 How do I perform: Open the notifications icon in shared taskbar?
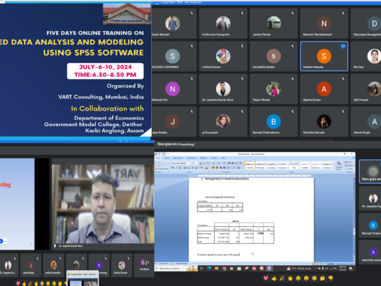tap(351, 268)
